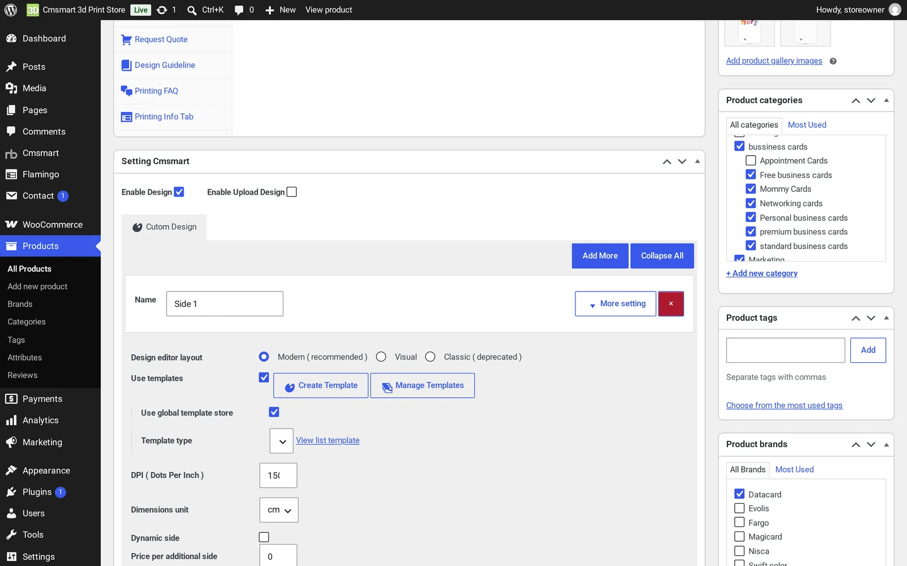Click the Dashboard icon in sidebar
907x566 pixels.
(x=11, y=38)
